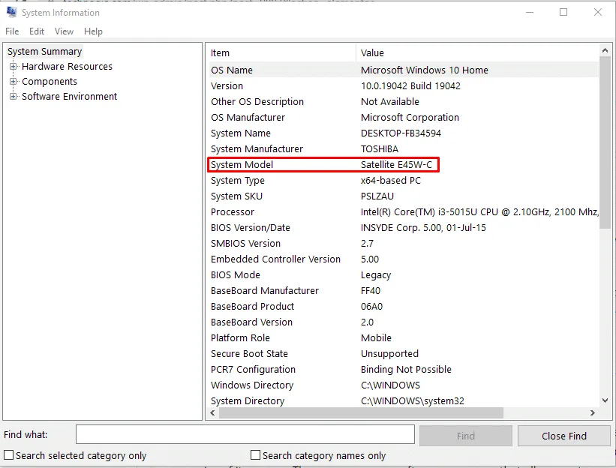The width and height of the screenshot is (616, 468).
Task: Enable Search category names only checkbox
Action: click(x=255, y=455)
